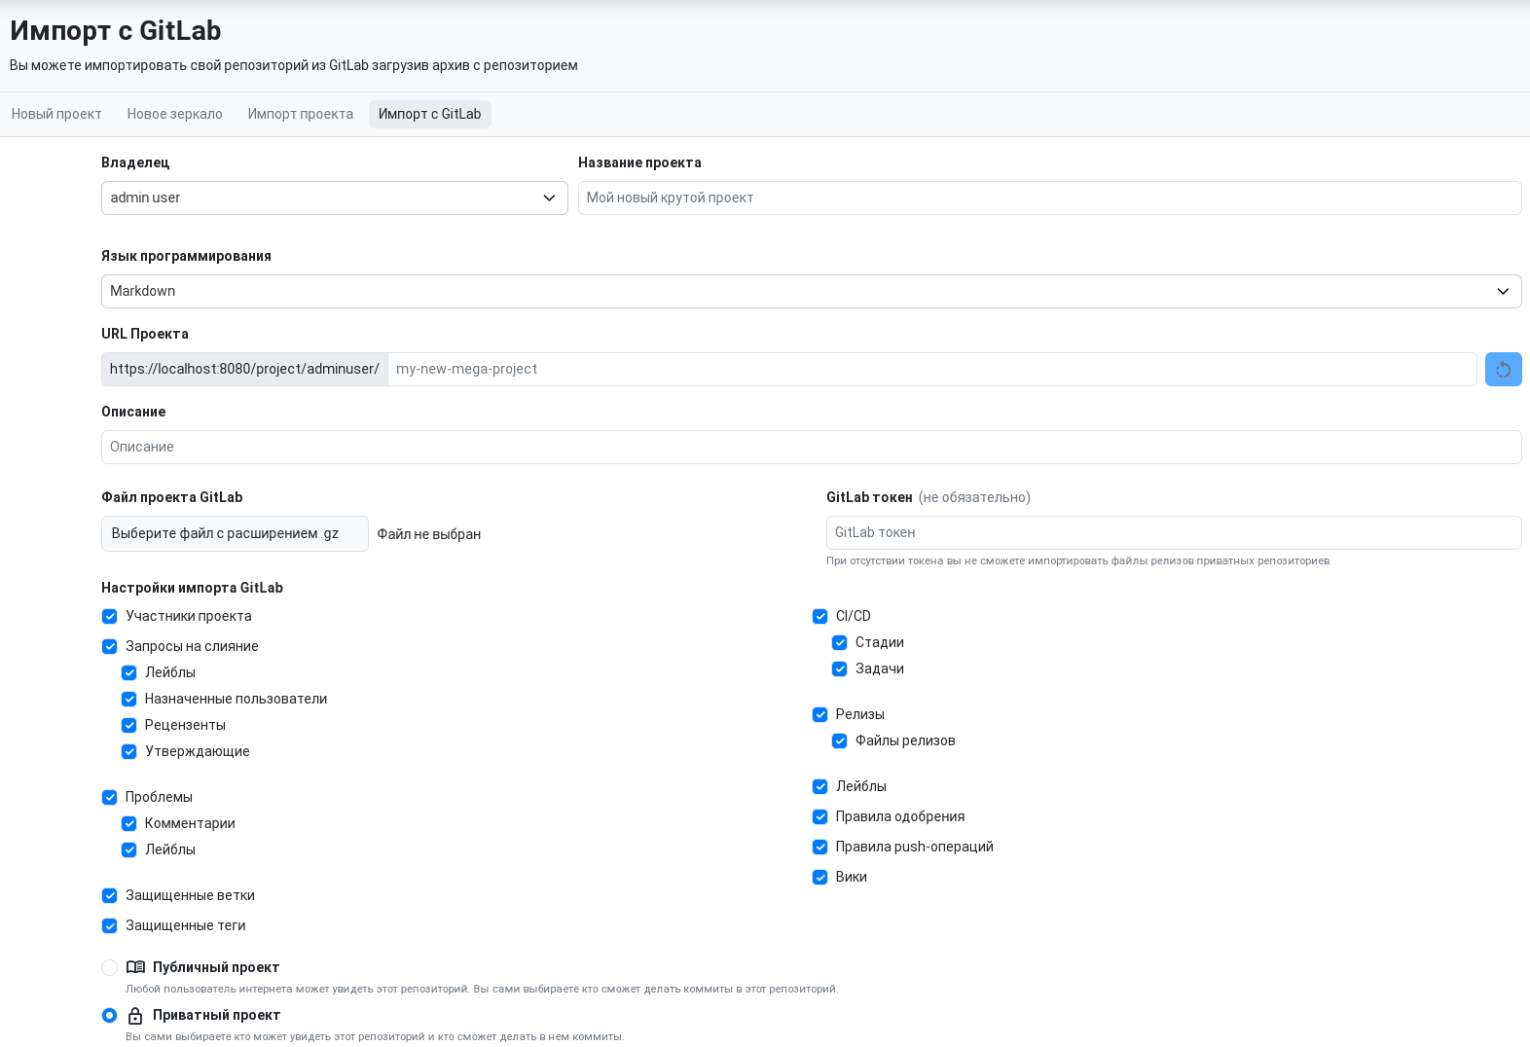Click the GitLab токен input field

1174,532
